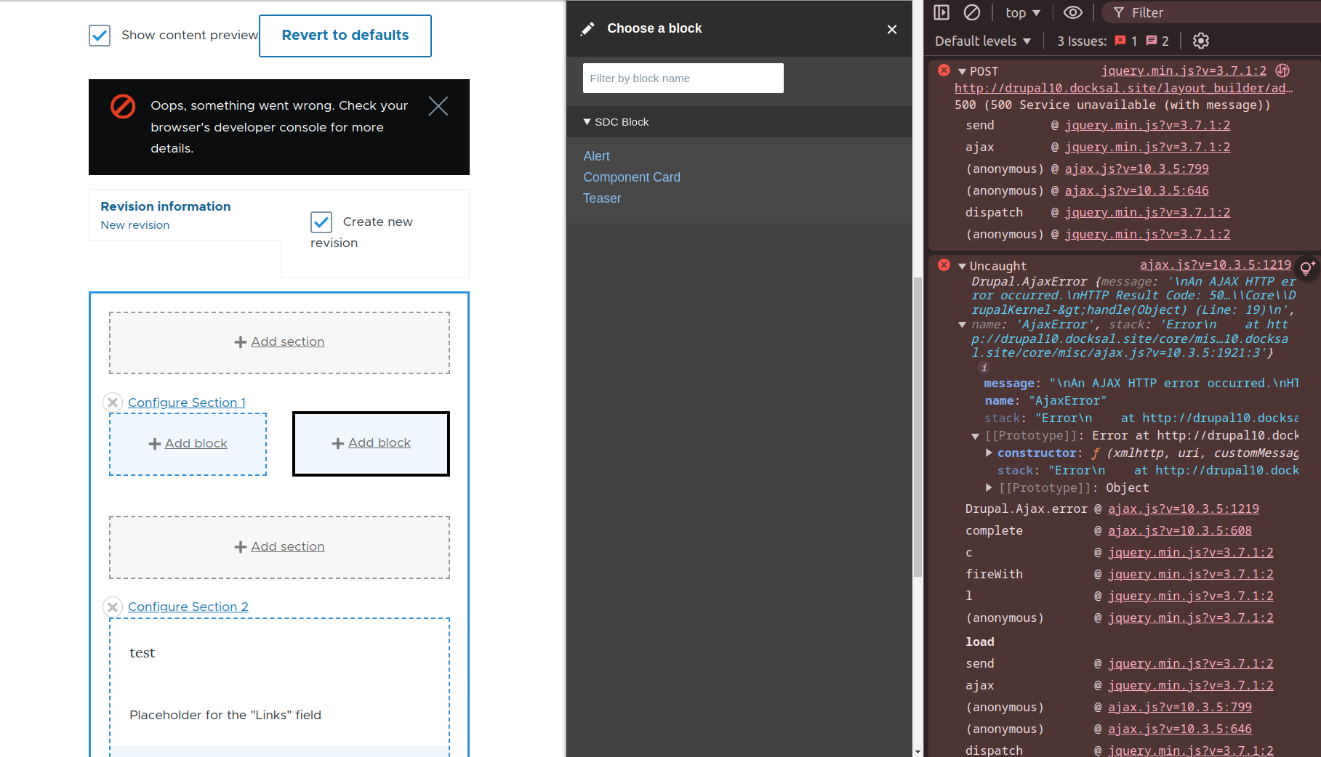Create a live expression using the eye icon
Image resolution: width=1321 pixels, height=757 pixels.
click(x=1073, y=12)
